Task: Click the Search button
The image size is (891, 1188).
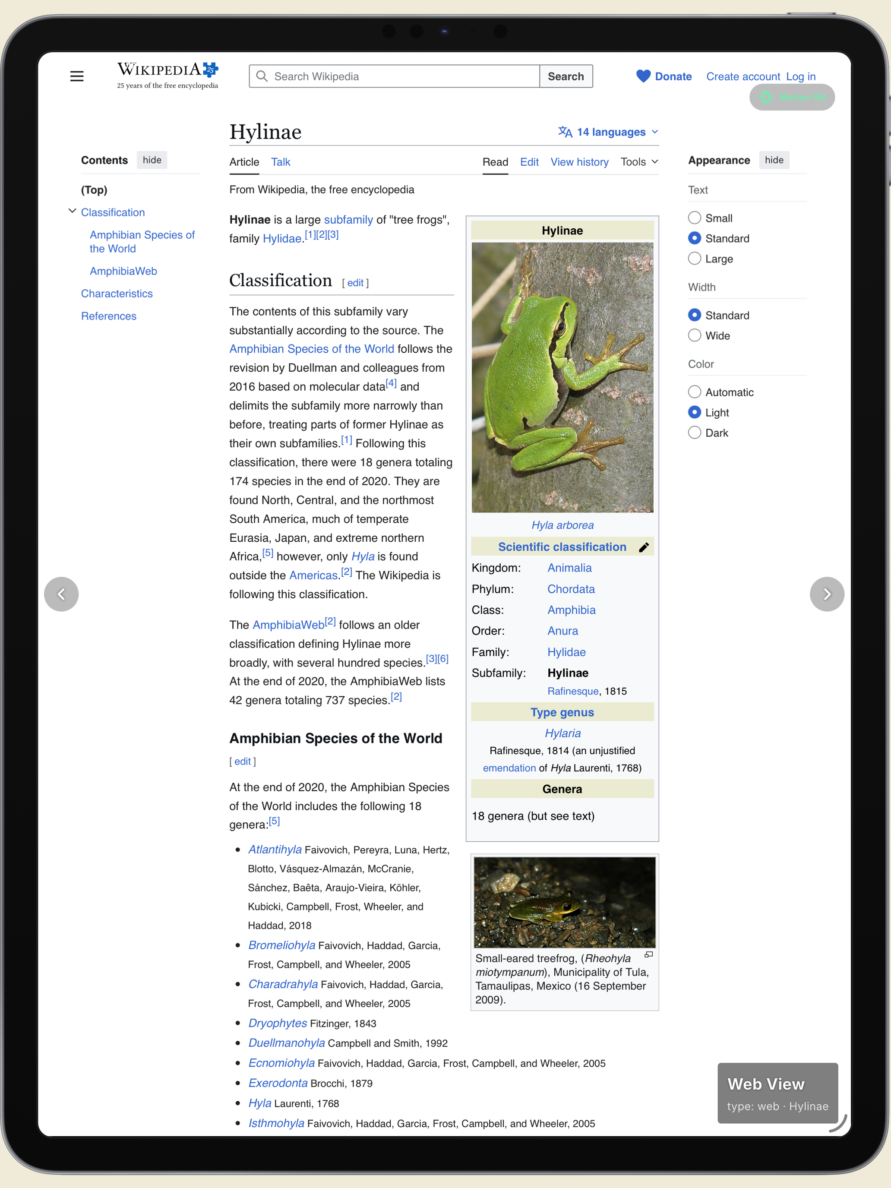Action: pyautogui.click(x=566, y=76)
